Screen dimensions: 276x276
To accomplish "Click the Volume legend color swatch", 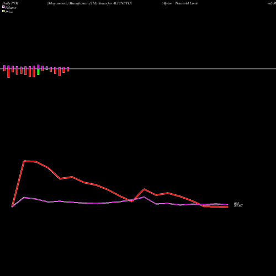I will click(3, 7).
